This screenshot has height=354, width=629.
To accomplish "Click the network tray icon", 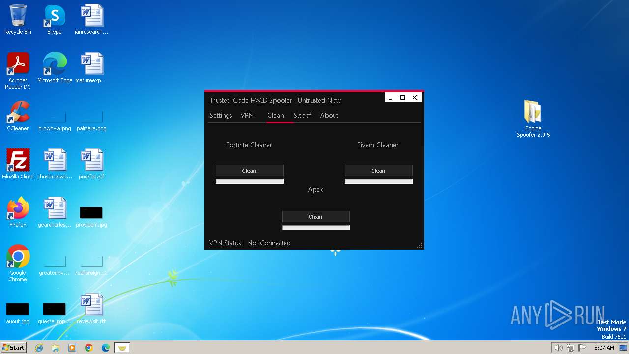I will pyautogui.click(x=571, y=348).
